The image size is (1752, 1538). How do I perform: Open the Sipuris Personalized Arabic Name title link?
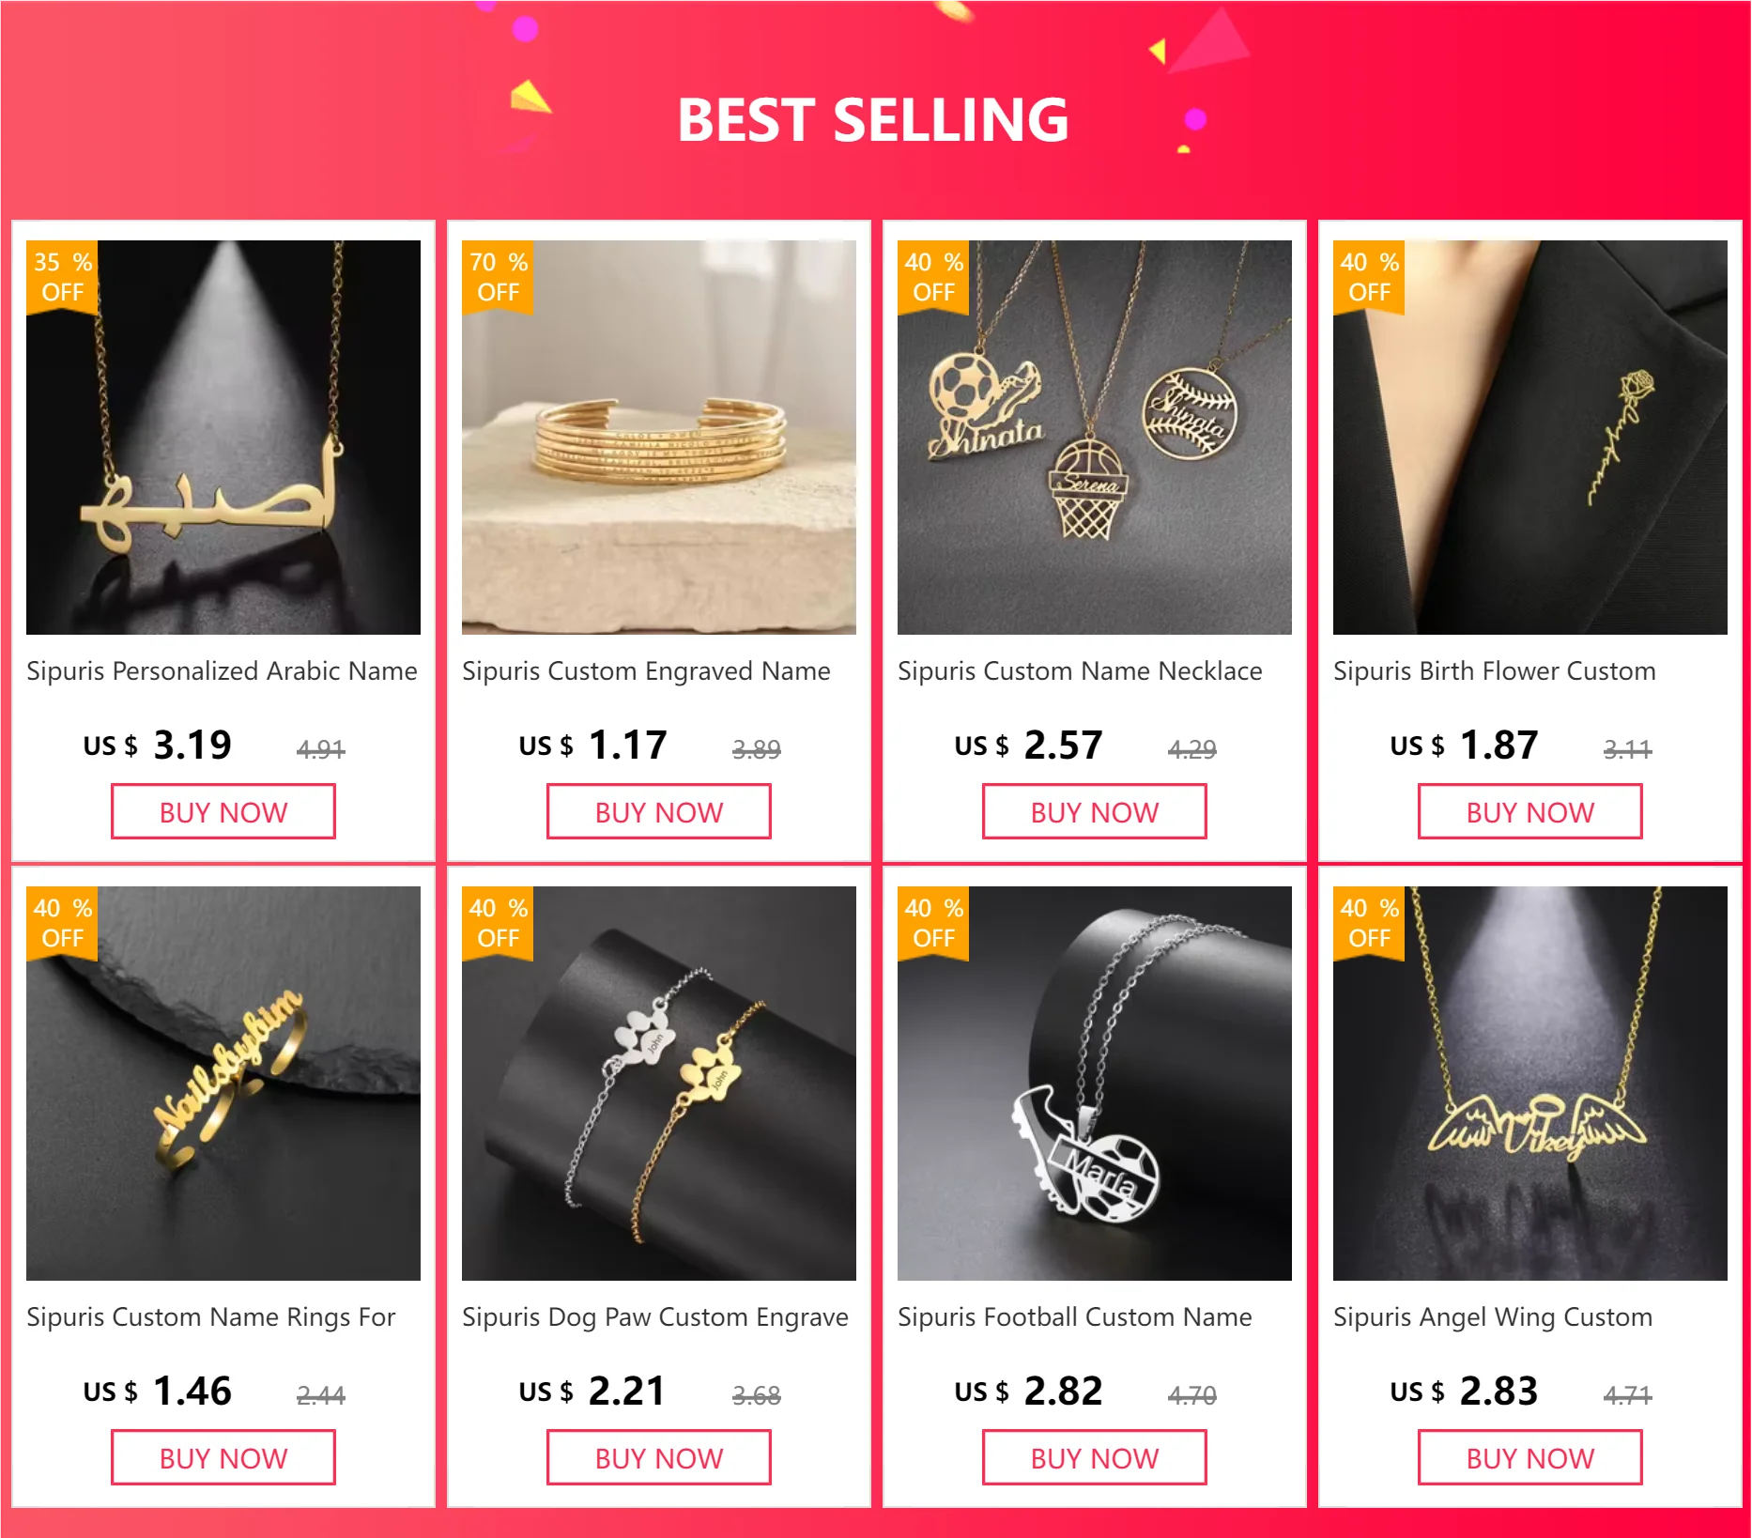point(222,671)
